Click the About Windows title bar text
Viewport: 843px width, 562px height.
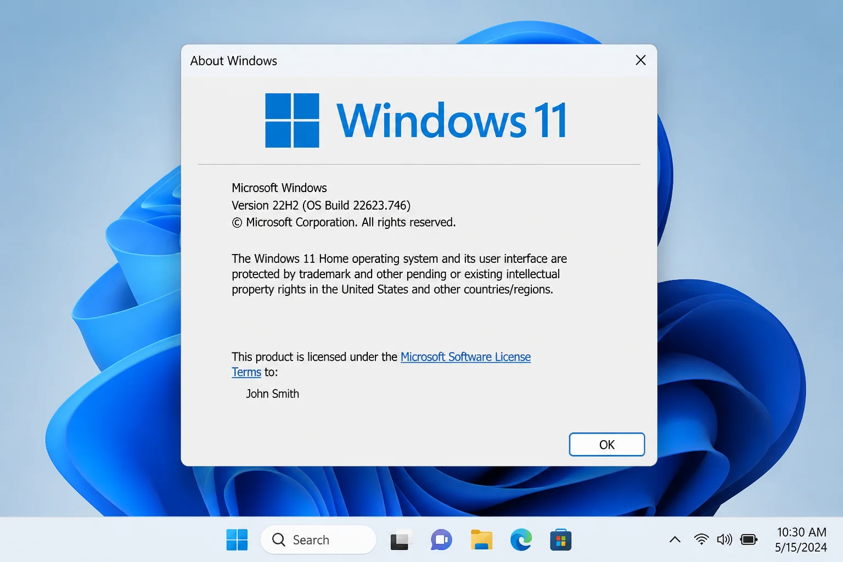(x=234, y=61)
